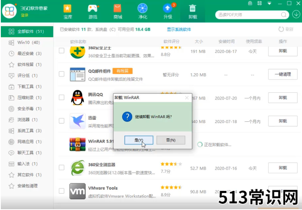Tick the 360安全浏览器 checkbox

61,168
